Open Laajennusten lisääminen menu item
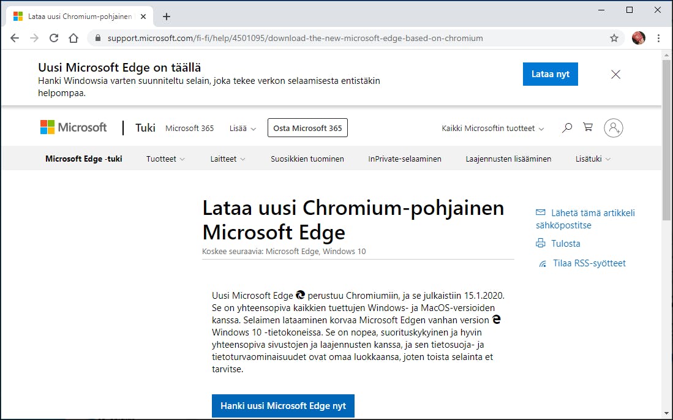Viewport: 673px width, 420px height. pos(508,159)
